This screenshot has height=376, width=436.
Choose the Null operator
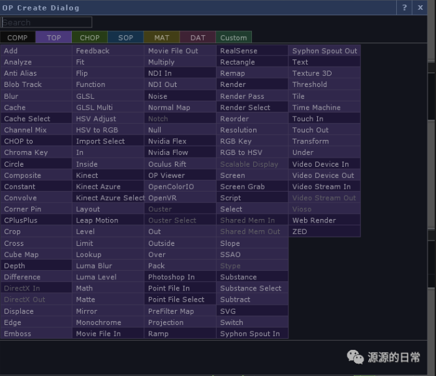(x=180, y=129)
